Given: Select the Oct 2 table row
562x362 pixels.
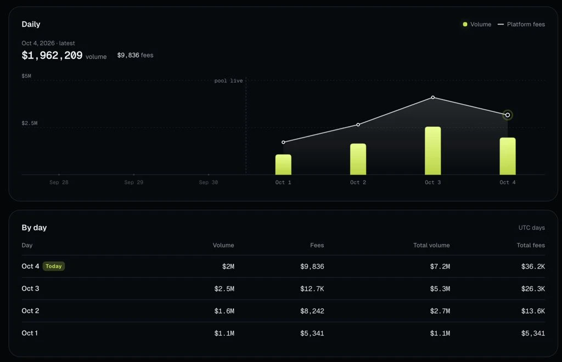Looking at the screenshot, I should coord(283,311).
